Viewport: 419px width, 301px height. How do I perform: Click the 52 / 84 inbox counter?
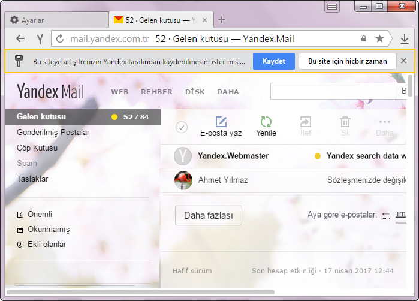click(135, 117)
